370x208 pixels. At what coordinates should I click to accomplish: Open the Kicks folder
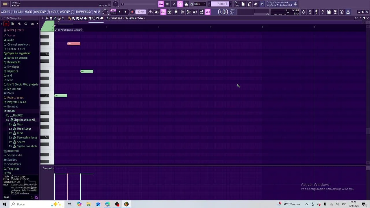(20, 133)
